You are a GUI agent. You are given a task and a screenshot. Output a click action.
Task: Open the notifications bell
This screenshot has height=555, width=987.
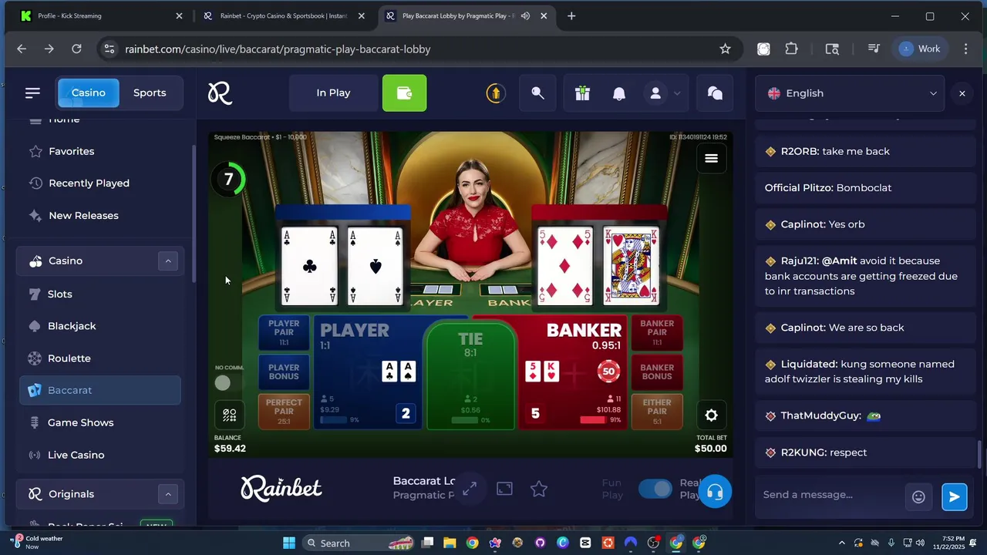pos(619,93)
